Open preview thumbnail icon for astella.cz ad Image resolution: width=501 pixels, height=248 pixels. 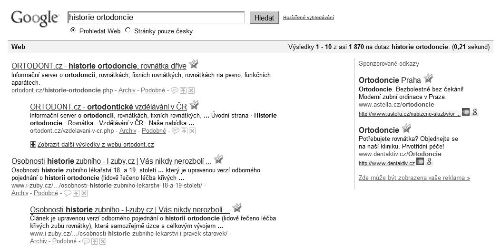[x=466, y=112]
